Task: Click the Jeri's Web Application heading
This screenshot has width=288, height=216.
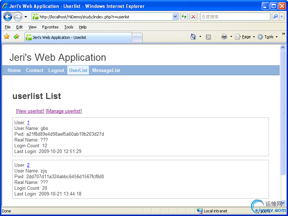Action: [x=58, y=57]
